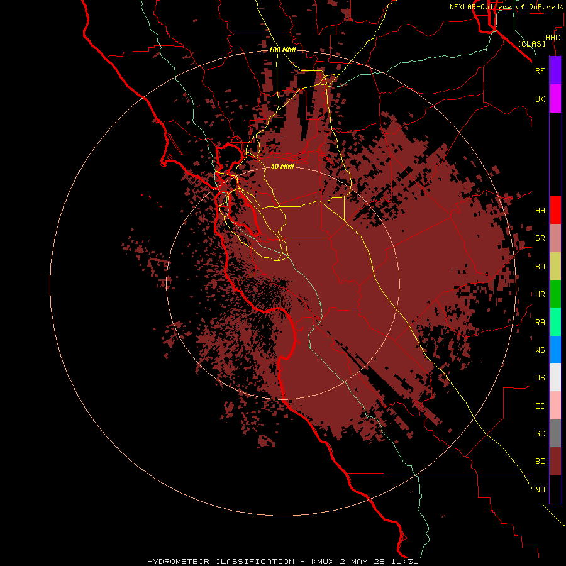Click the WS legend label

(540, 350)
